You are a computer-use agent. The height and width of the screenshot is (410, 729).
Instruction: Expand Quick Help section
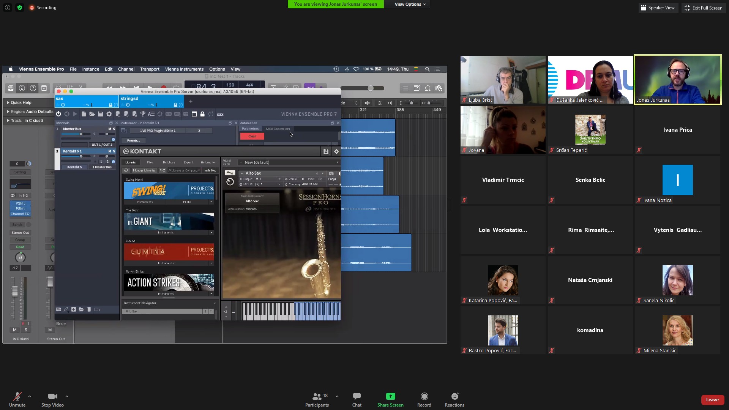click(8, 102)
